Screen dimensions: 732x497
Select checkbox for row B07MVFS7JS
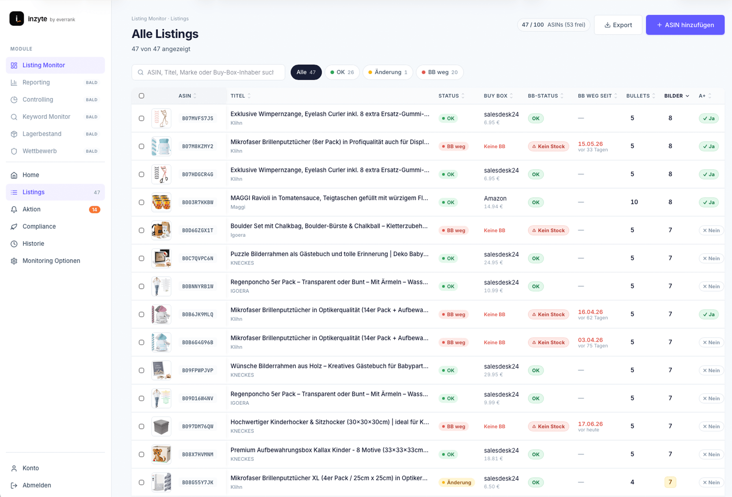coord(141,118)
